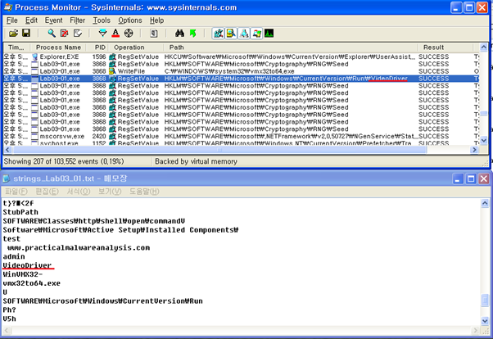The width and height of the screenshot is (493, 339).
Task: Open the Filter menu
Action: (x=77, y=20)
